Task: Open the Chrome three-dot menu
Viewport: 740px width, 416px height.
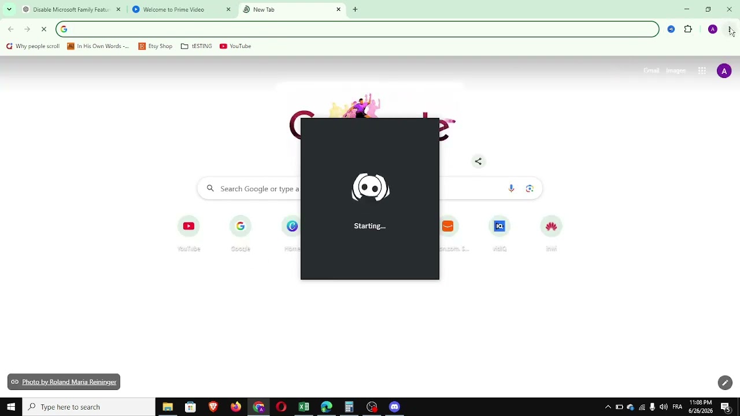Action: pos(730,29)
